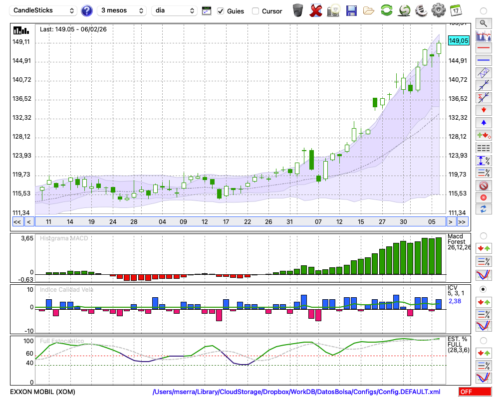Select the blue horizontal line tool

[483, 60]
